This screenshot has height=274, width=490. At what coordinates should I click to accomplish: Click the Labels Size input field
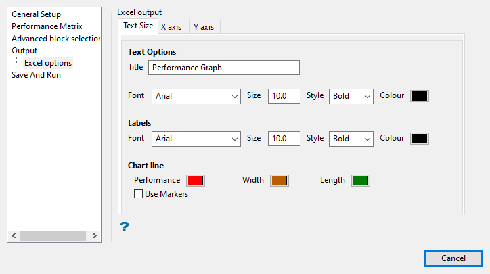pyautogui.click(x=284, y=139)
